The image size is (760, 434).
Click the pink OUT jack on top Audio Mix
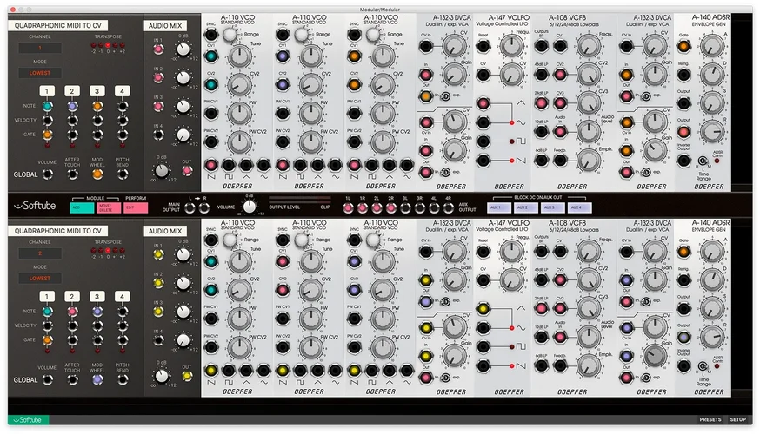coord(186,162)
